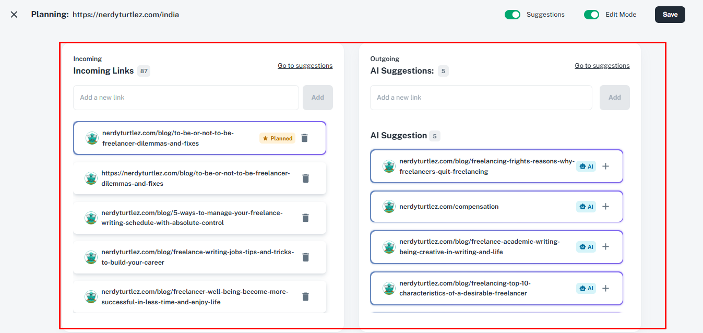This screenshot has height=333, width=703.
Task: Select the freelancing-frights-reasons-why suggestion text
Action: [487, 166]
